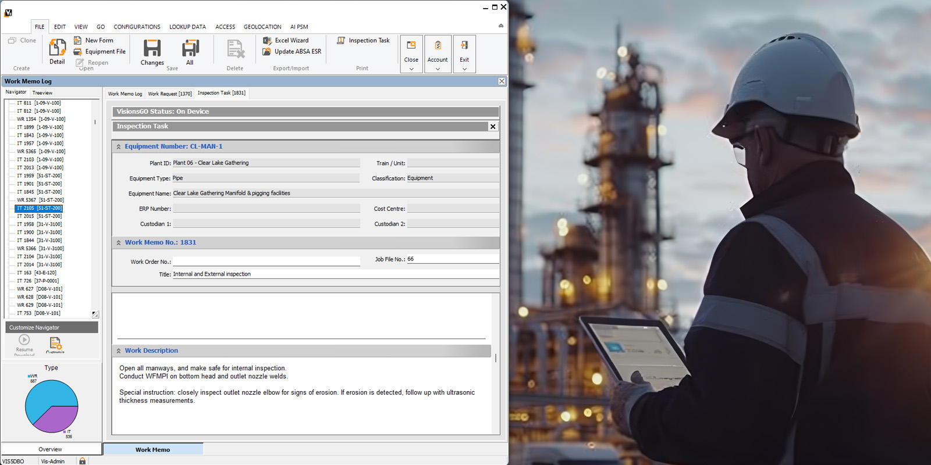The width and height of the screenshot is (931, 465).
Task: Collapse the Work Memo No. section
Action: [119, 243]
